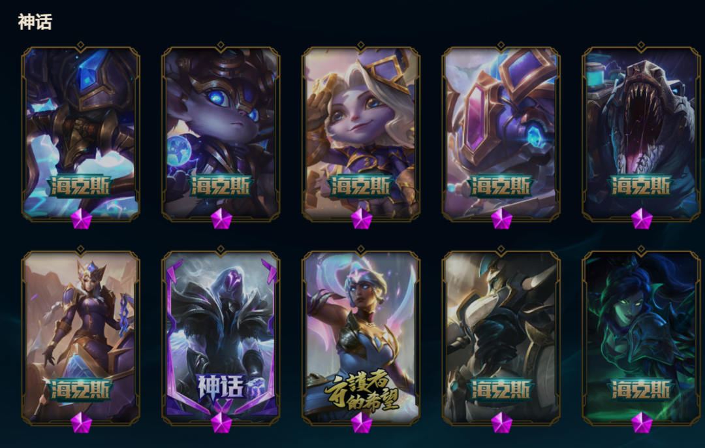Screen dimensions: 705x448
Task: Click the gem under the open-jawed beast card
Action: point(642,219)
